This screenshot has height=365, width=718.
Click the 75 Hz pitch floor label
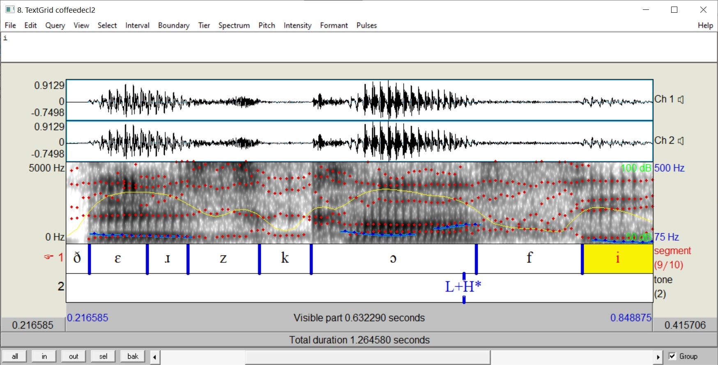(x=666, y=237)
